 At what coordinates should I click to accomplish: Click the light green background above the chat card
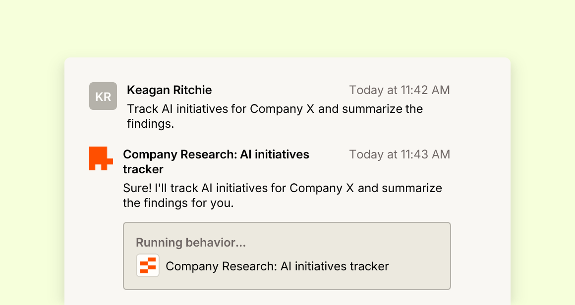[x=287, y=27]
